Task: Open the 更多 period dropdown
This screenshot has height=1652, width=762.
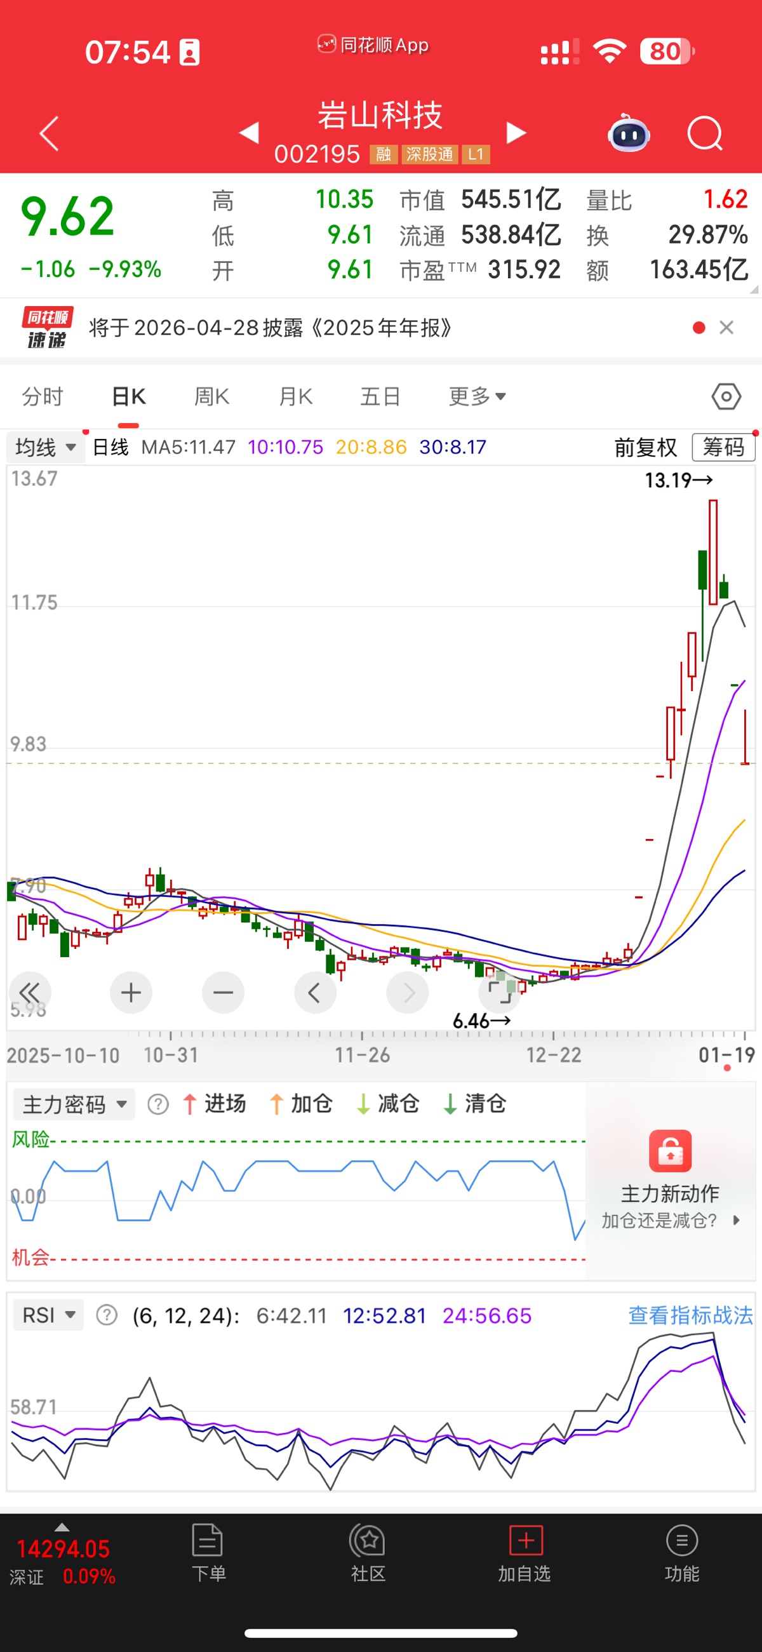Action: point(478,397)
